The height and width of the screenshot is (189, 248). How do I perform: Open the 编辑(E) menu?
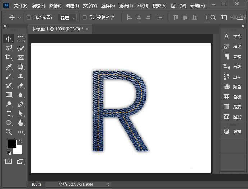click(38, 6)
